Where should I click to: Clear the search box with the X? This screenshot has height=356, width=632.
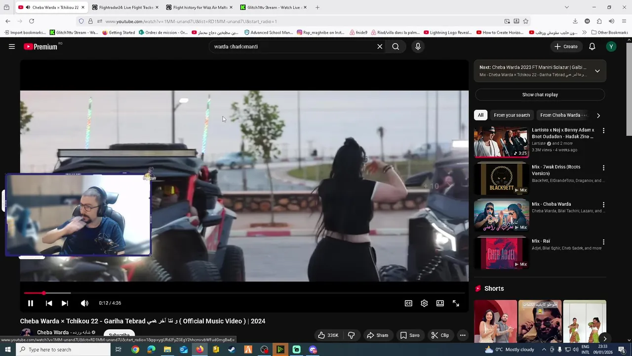click(380, 46)
